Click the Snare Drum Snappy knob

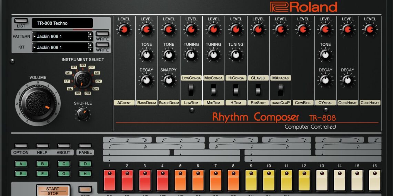169,80
